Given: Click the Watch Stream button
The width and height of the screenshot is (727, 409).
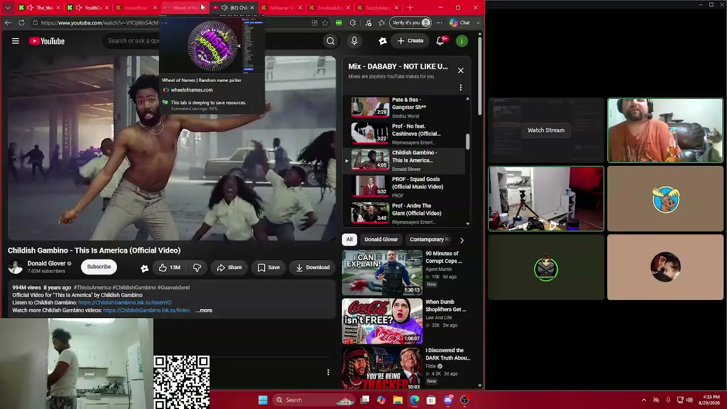Looking at the screenshot, I should 546,130.
